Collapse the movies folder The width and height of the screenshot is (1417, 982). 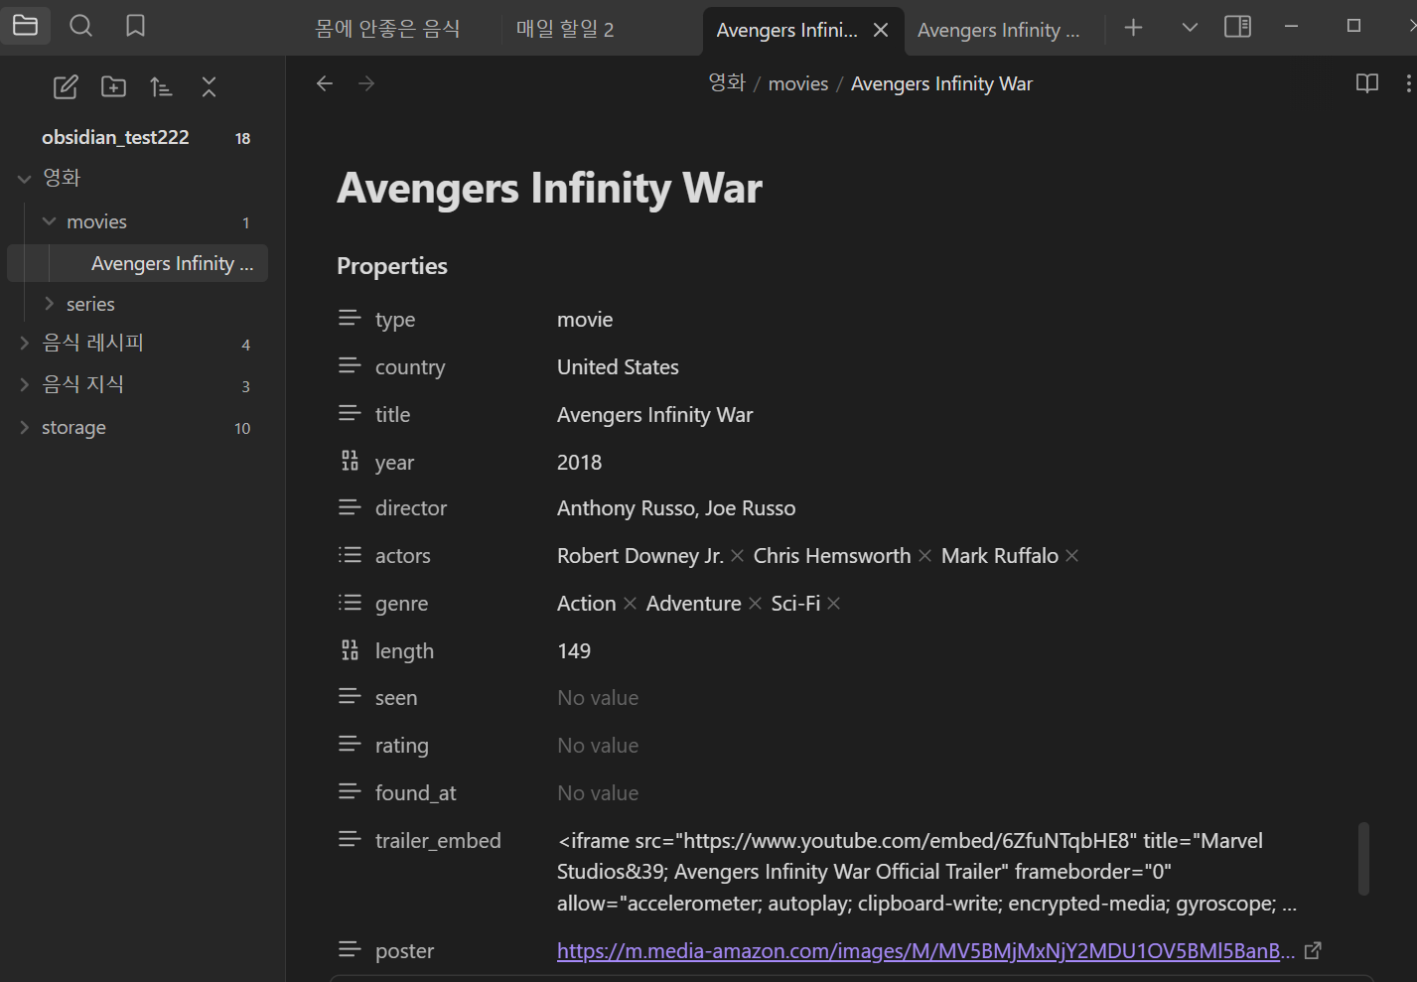pos(49,221)
